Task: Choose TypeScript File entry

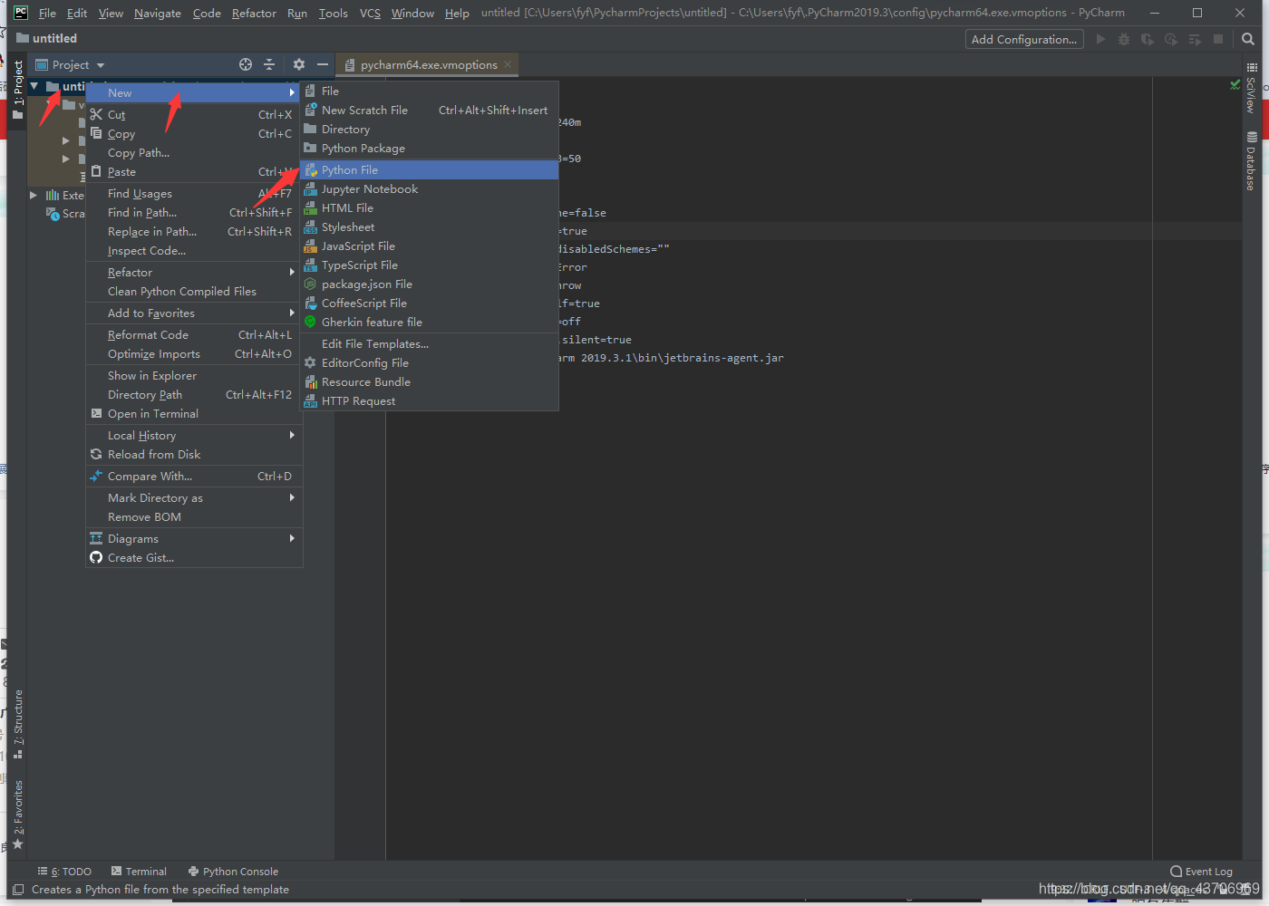Action: click(x=429, y=265)
